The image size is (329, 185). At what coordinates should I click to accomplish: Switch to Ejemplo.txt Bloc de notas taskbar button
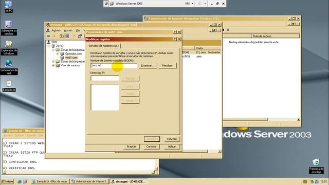point(50,181)
